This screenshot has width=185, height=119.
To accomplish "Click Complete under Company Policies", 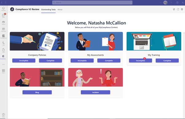I will point(50,61).
